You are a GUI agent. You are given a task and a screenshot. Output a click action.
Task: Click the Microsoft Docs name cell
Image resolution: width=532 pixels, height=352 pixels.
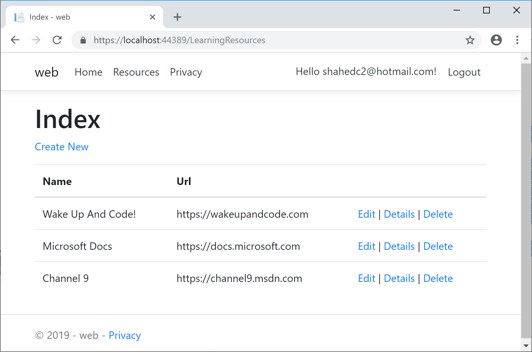tap(78, 246)
